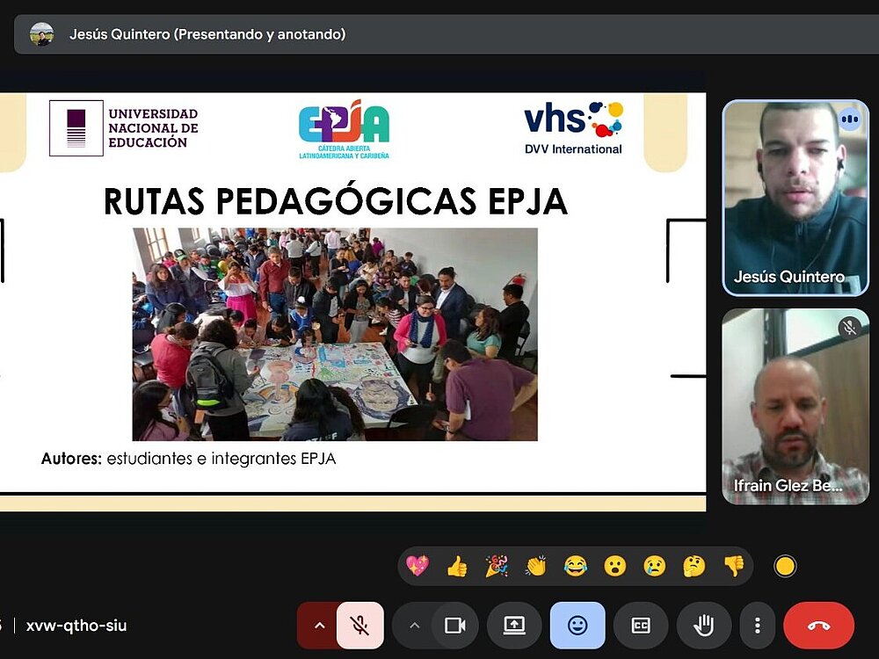Hang up with the red leave call button
The image size is (879, 659).
pos(818,626)
